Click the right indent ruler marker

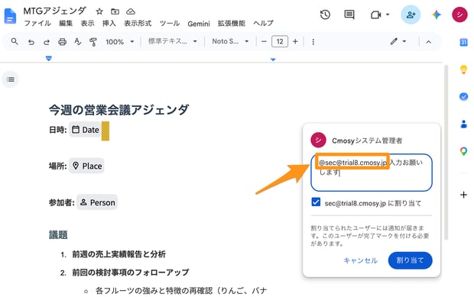tap(273, 60)
